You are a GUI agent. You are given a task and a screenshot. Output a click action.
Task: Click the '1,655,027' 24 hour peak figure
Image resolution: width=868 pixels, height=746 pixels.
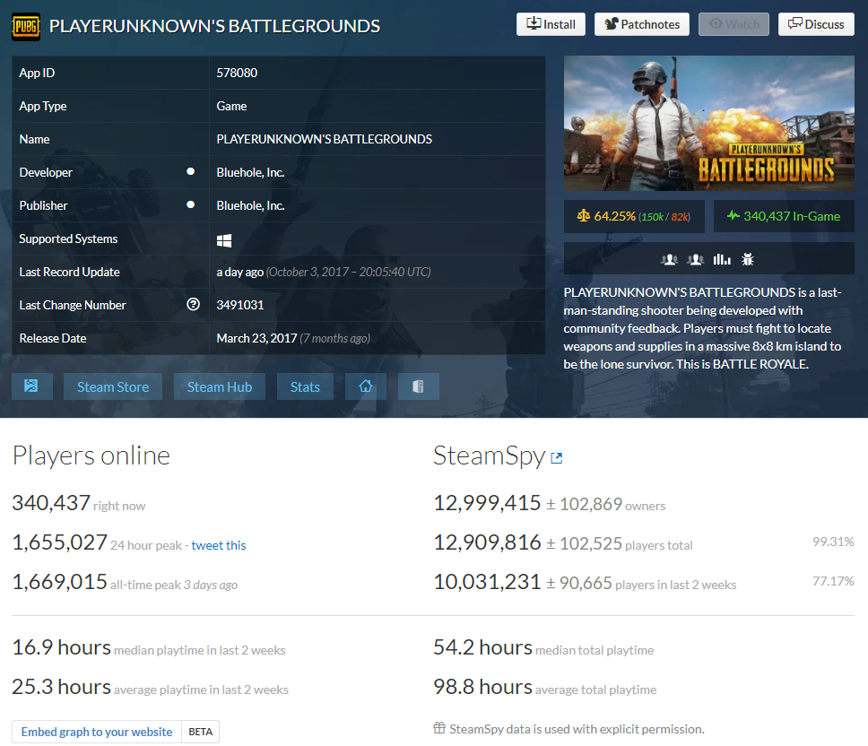(60, 542)
